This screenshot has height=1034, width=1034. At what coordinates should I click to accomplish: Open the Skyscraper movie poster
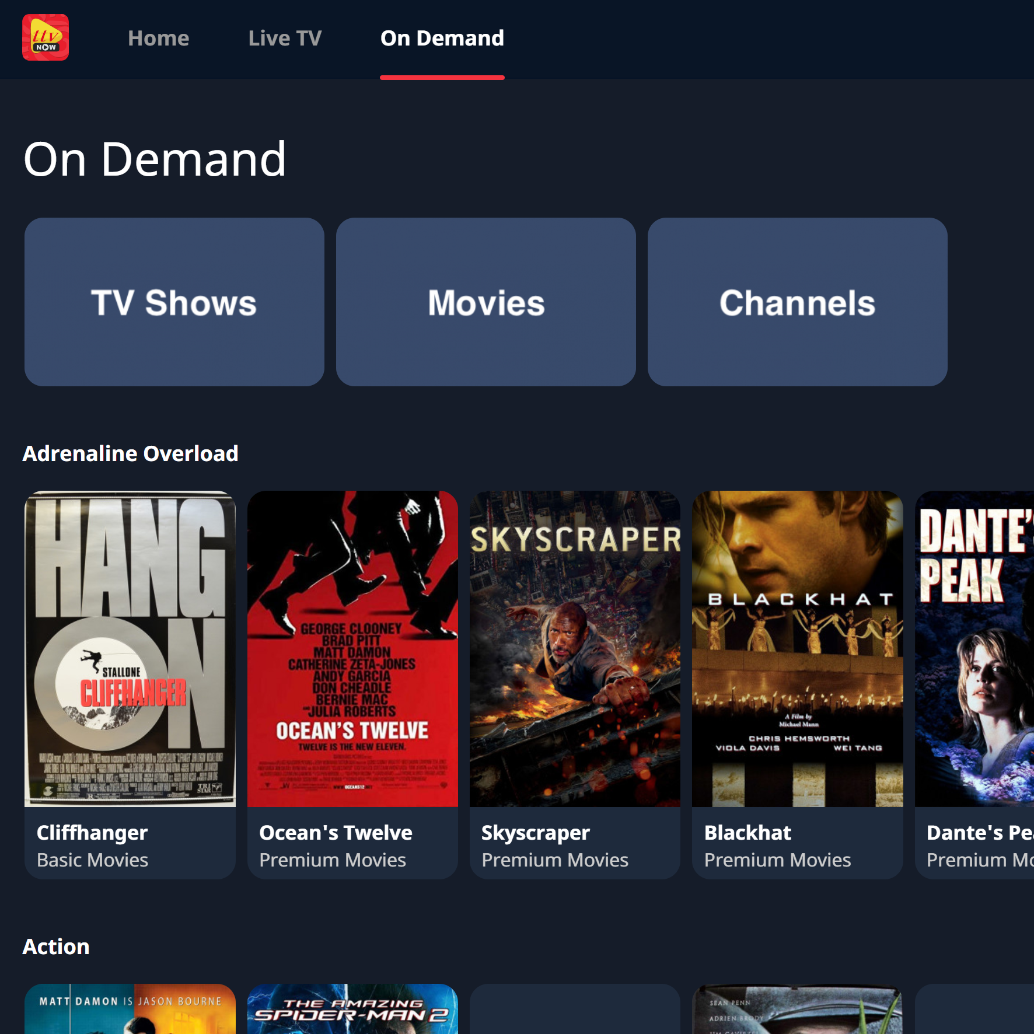[x=575, y=649]
